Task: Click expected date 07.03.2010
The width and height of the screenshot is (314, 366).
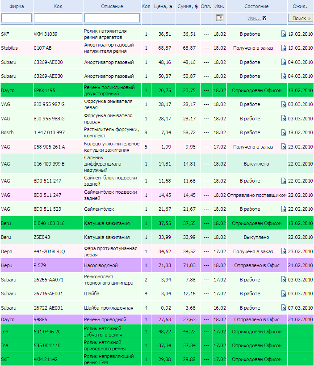Action: (x=300, y=308)
